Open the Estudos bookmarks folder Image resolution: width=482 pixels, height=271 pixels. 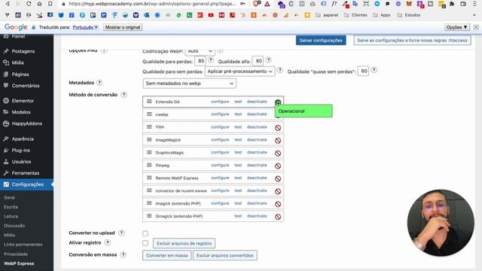point(409,15)
